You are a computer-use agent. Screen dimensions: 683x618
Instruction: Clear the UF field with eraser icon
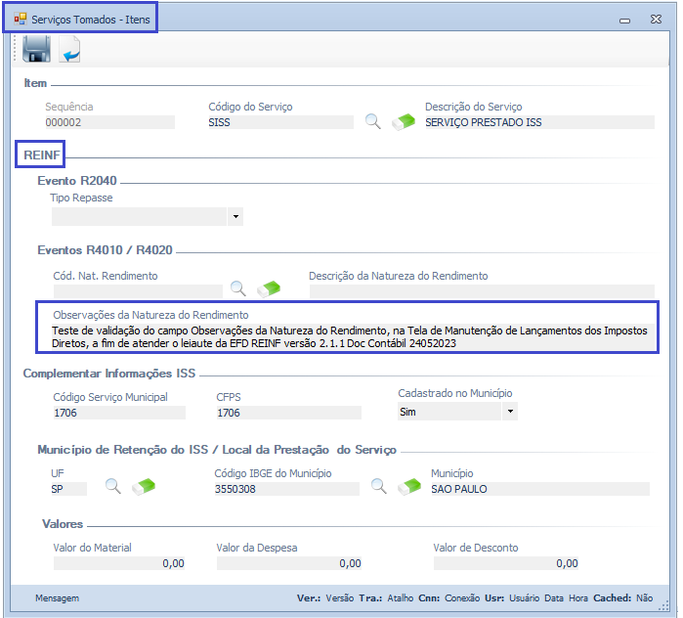144,486
